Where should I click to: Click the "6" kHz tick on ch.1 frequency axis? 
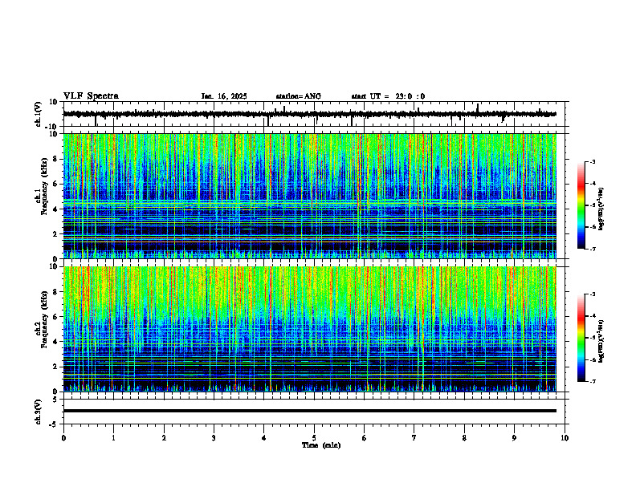[55, 184]
